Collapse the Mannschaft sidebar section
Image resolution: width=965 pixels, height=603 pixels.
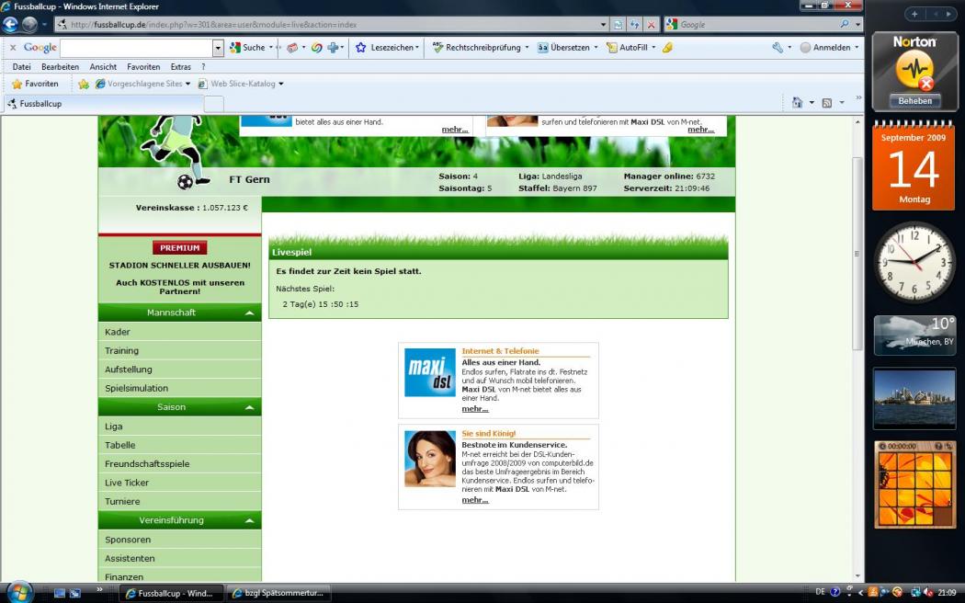[x=249, y=313]
